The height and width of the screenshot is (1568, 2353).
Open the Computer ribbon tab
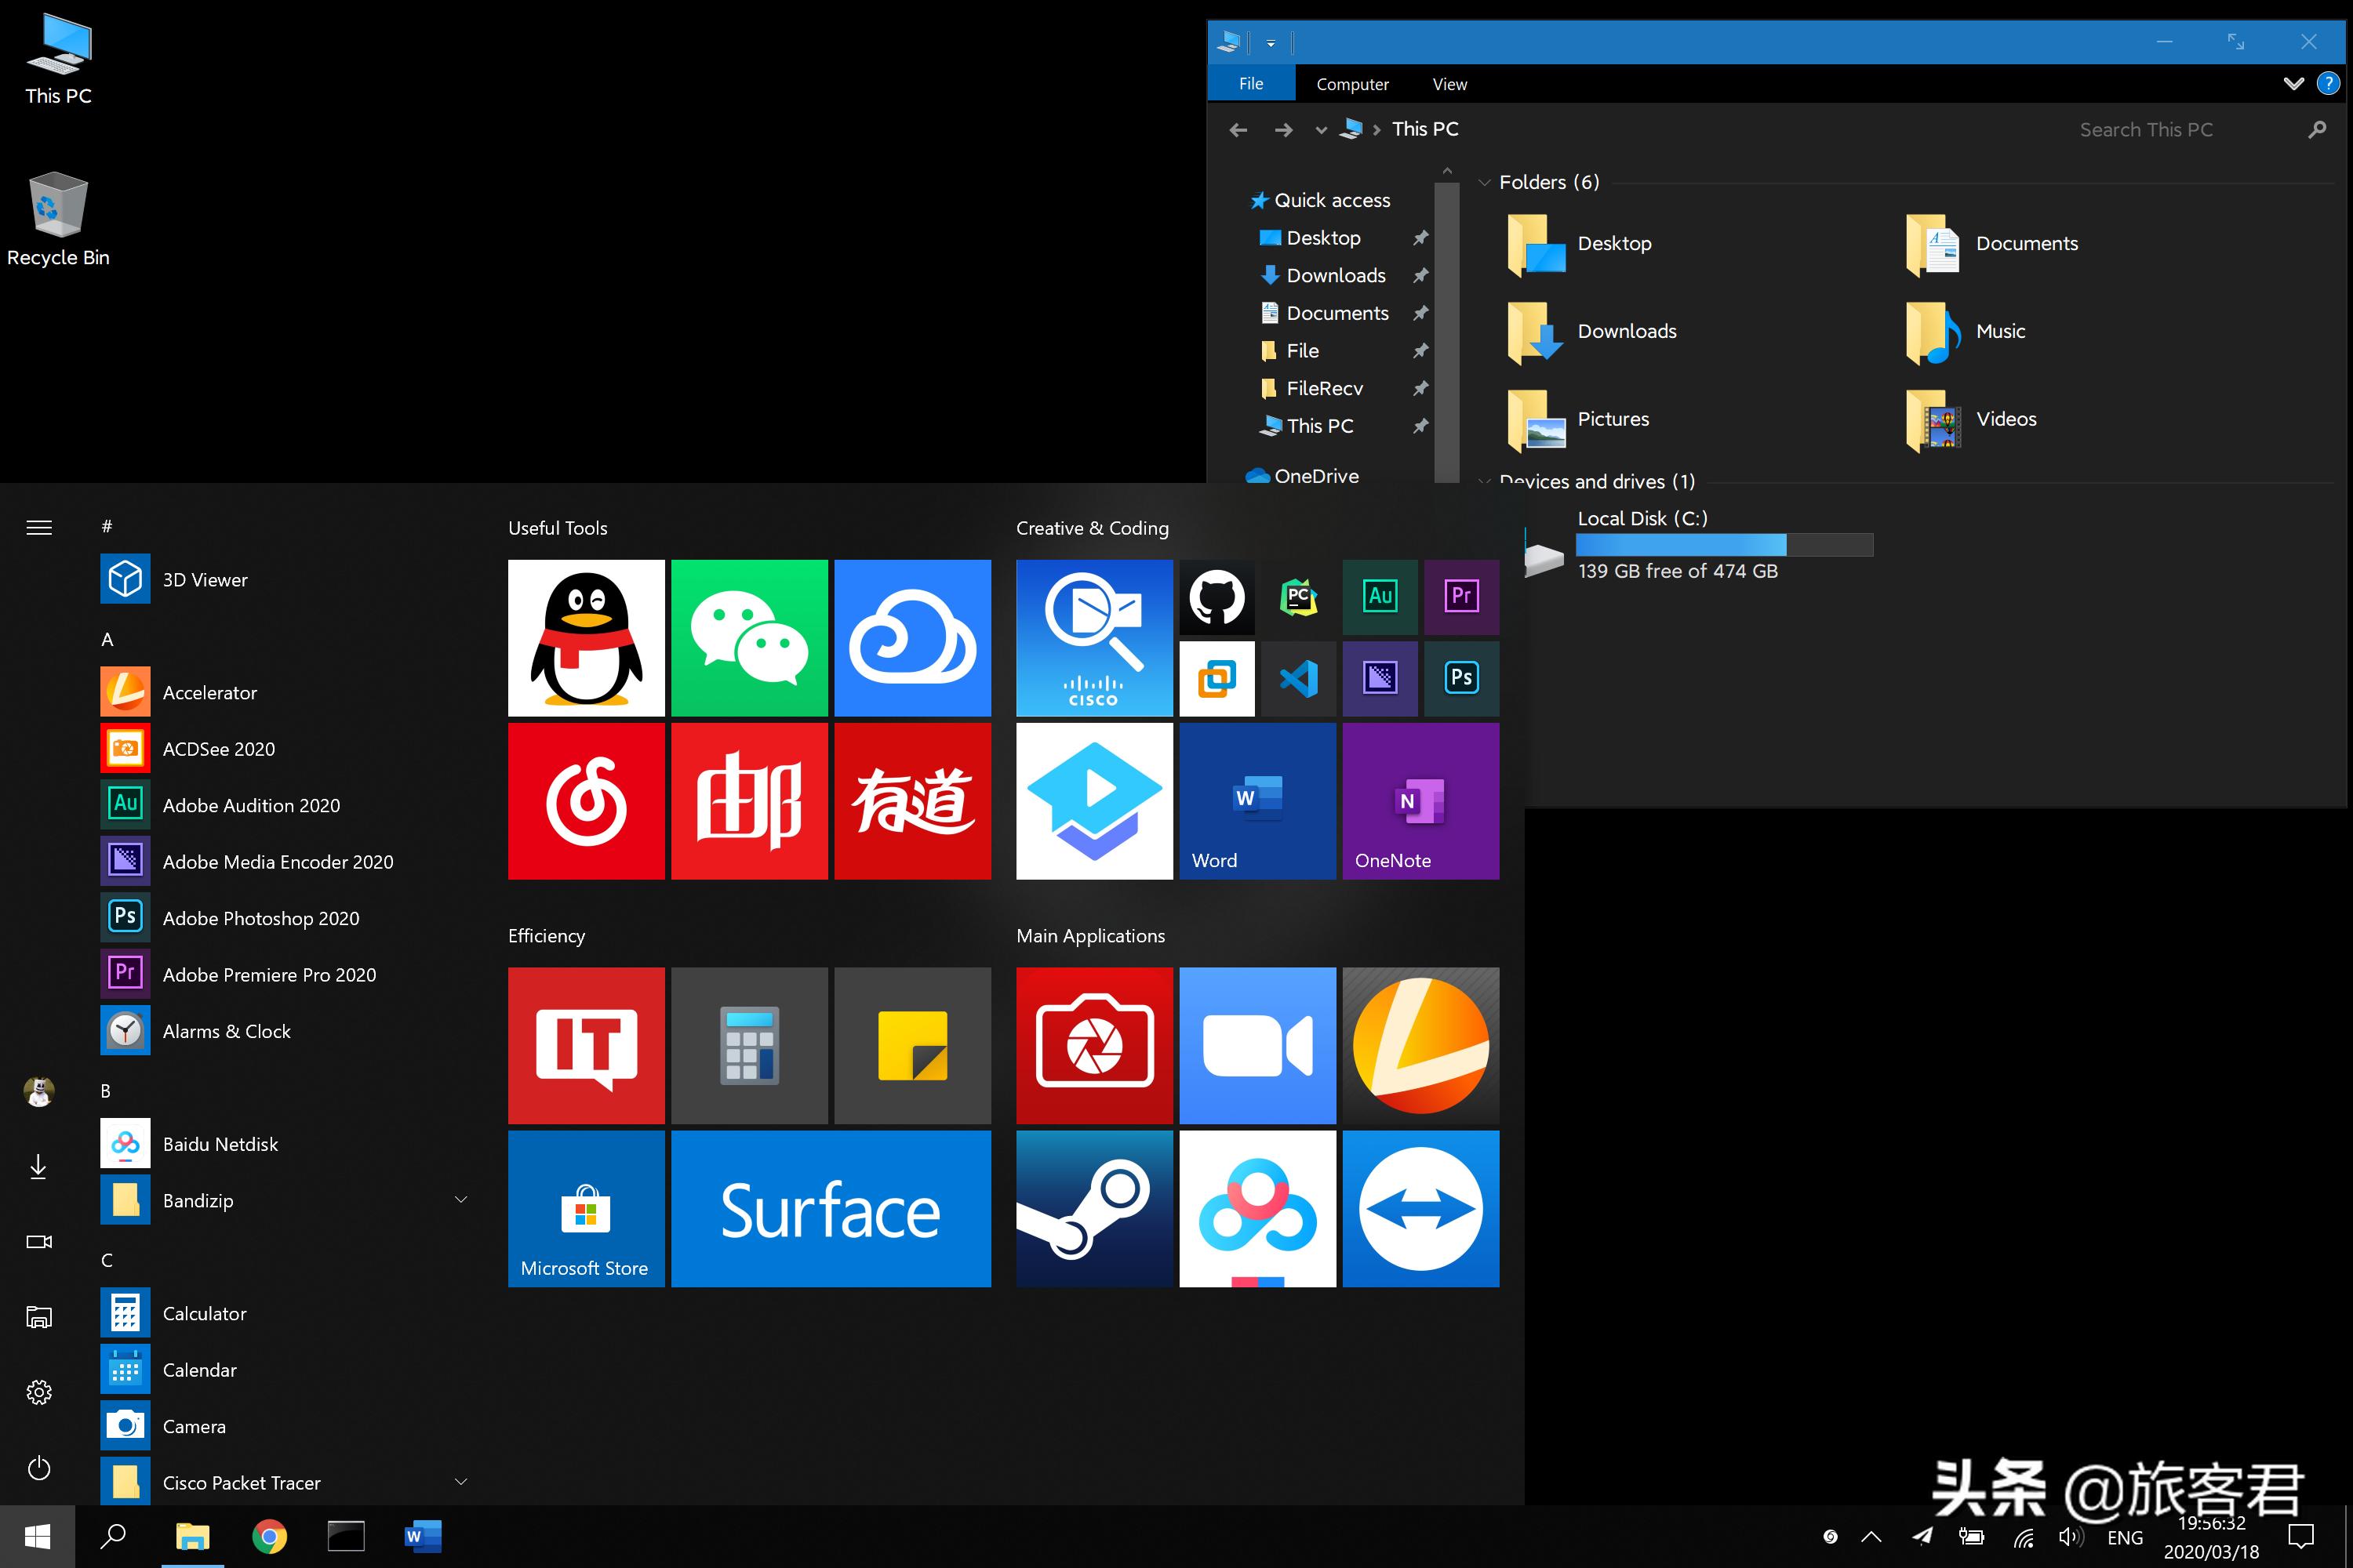coord(1352,84)
